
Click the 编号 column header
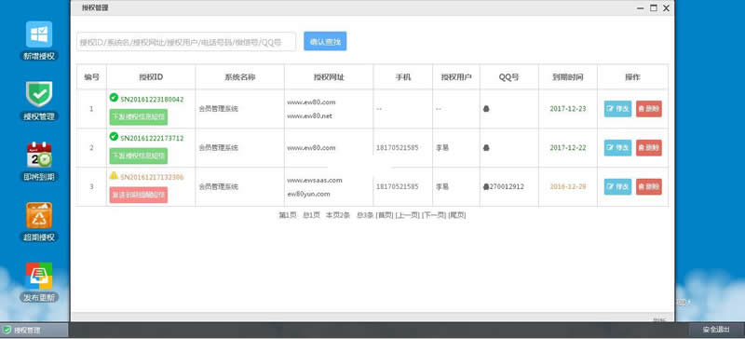91,77
